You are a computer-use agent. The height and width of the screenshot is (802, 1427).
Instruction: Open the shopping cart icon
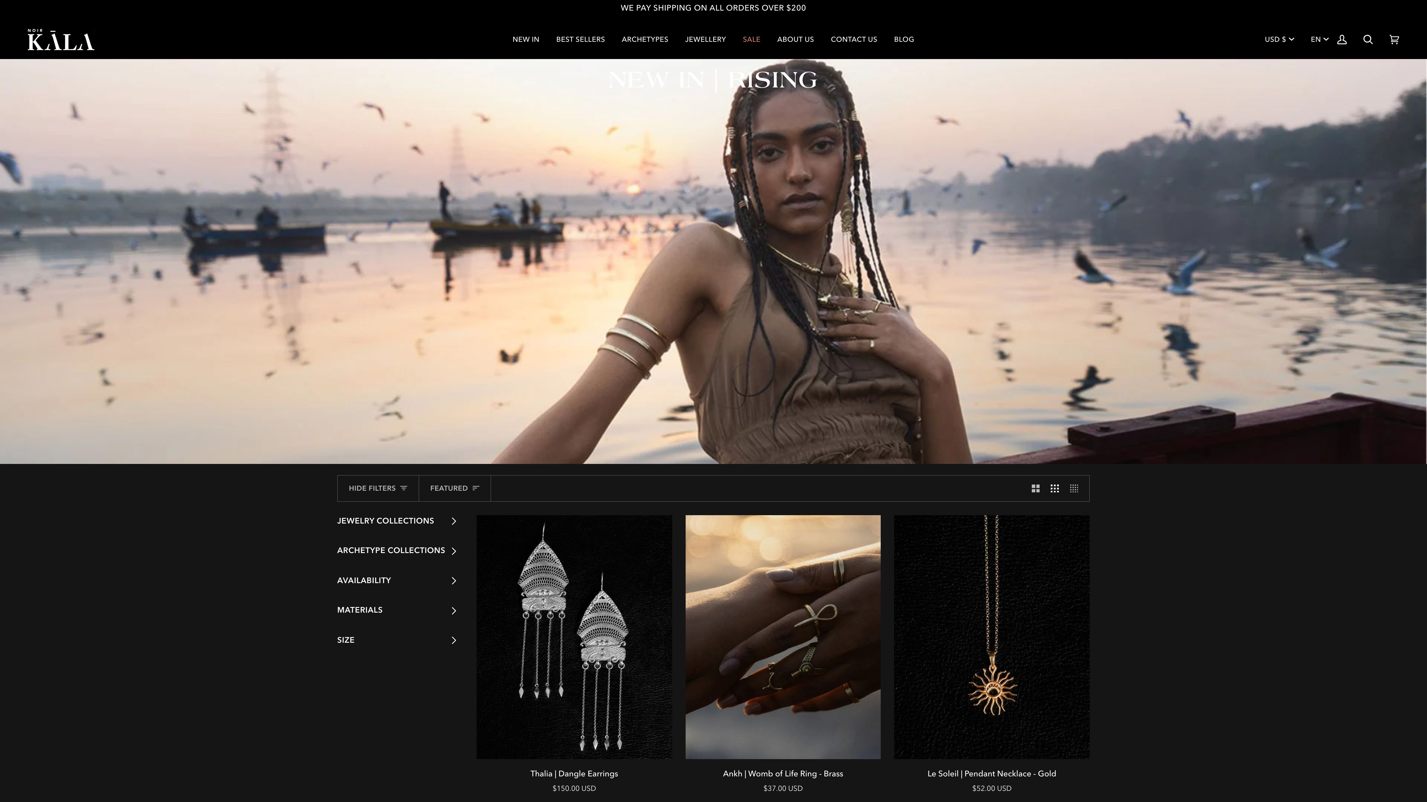click(1394, 39)
